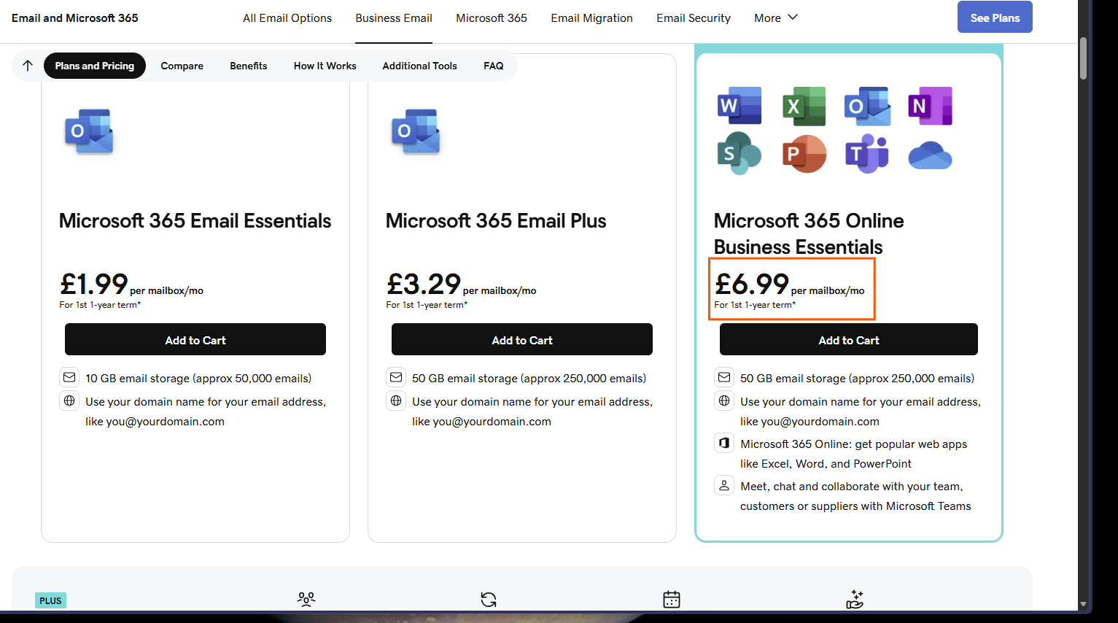The width and height of the screenshot is (1118, 623).
Task: Click person icon beside Meet, chat and collaborate
Action: tap(724, 485)
